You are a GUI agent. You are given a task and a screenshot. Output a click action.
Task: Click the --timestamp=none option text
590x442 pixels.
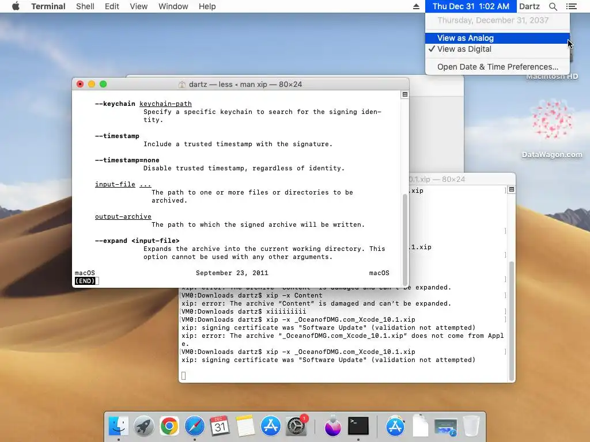click(x=127, y=160)
